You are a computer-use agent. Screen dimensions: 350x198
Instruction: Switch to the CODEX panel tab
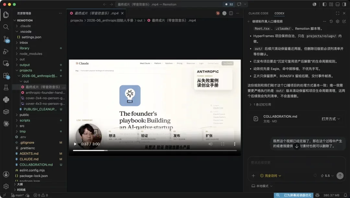279,13
